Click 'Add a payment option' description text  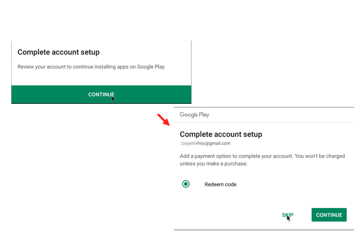pos(262,160)
